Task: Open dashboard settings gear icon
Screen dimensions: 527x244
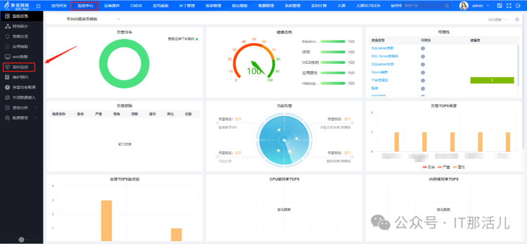Action: coord(517,19)
